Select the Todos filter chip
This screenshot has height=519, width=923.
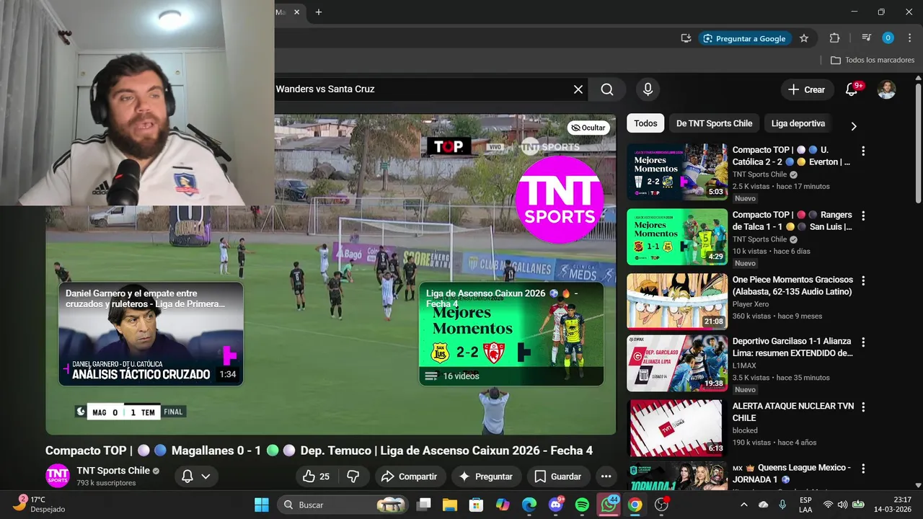645,123
